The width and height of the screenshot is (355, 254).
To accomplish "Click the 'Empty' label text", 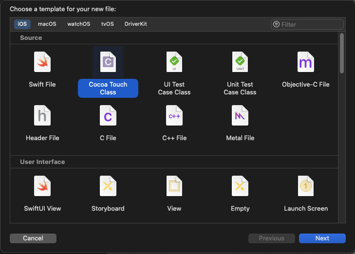I will (240, 208).
